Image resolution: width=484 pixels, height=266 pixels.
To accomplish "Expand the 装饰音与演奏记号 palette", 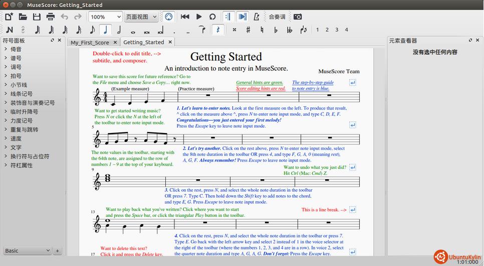I will click(x=6, y=103).
